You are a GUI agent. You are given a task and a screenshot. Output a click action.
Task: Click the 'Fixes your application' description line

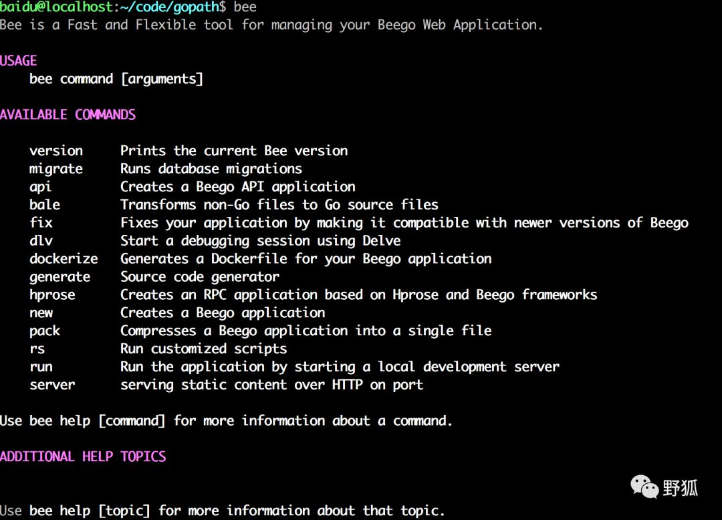point(404,223)
